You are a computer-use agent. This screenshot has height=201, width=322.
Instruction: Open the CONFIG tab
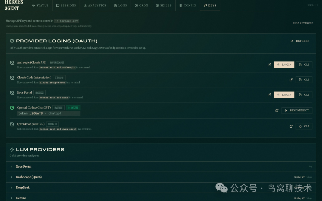(188, 5)
